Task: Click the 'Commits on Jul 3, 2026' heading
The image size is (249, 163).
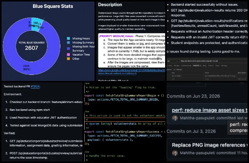Action: click(191, 131)
